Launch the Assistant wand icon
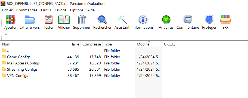Viewport: 248px width, 98px height. coord(122,20)
